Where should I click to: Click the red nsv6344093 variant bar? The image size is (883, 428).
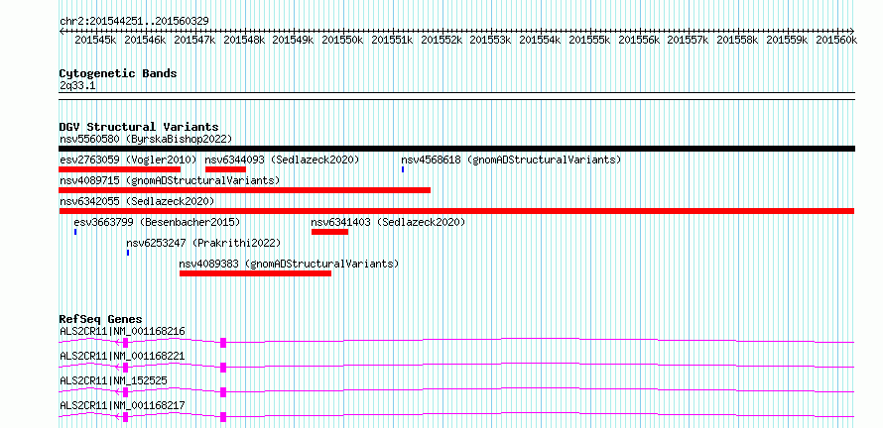point(226,169)
